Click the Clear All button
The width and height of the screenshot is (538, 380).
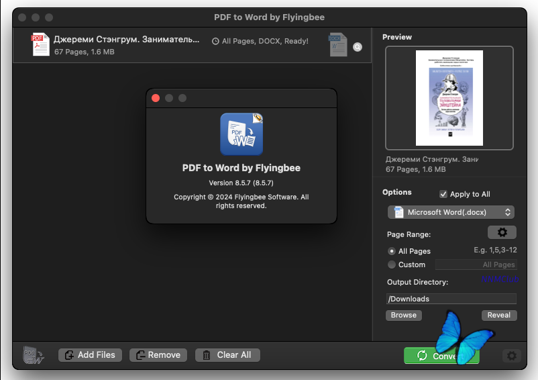[227, 355]
